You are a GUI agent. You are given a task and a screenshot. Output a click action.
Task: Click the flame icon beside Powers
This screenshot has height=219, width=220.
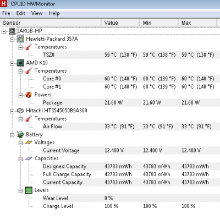coord(29,95)
